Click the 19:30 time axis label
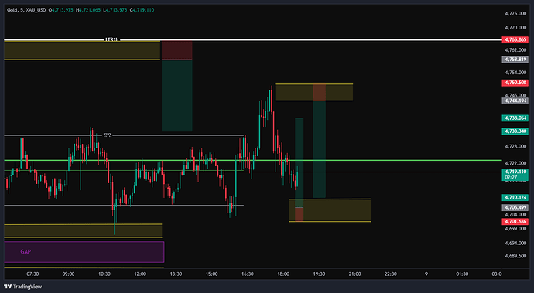 point(319,274)
